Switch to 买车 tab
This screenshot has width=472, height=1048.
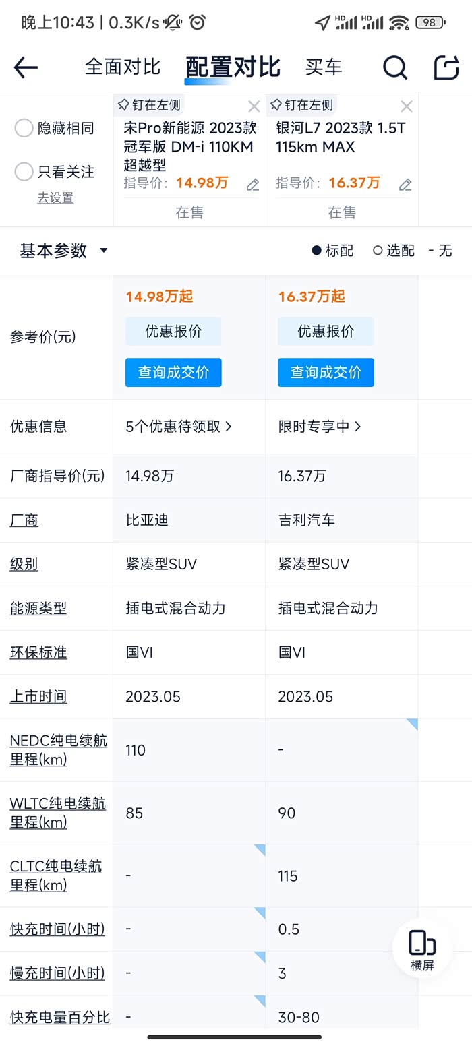tap(324, 67)
